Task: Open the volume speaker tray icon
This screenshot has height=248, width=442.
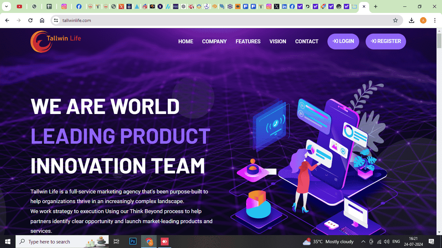Action: [387, 242]
